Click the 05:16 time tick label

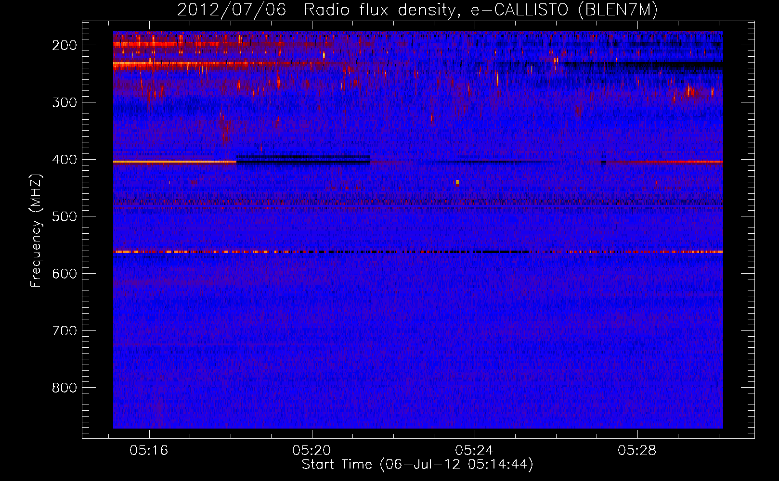[x=149, y=451]
